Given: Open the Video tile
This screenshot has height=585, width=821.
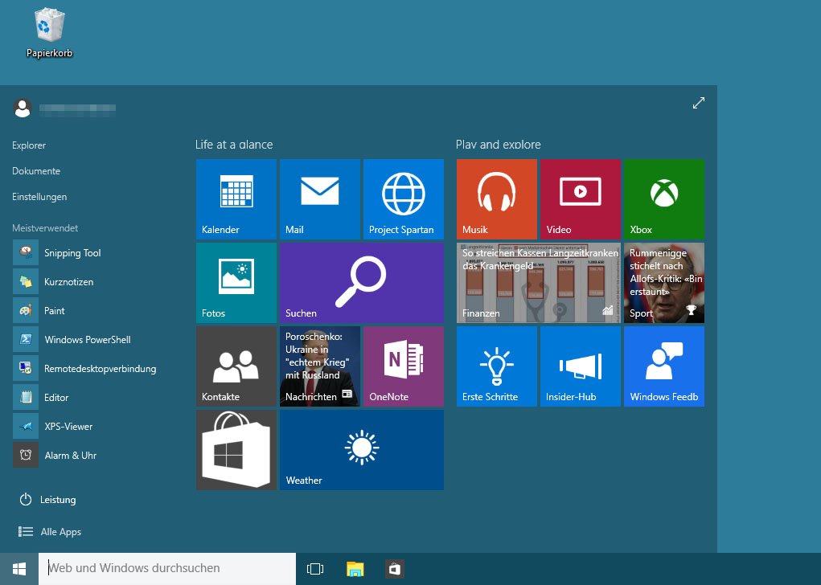Looking at the screenshot, I should tap(580, 199).
